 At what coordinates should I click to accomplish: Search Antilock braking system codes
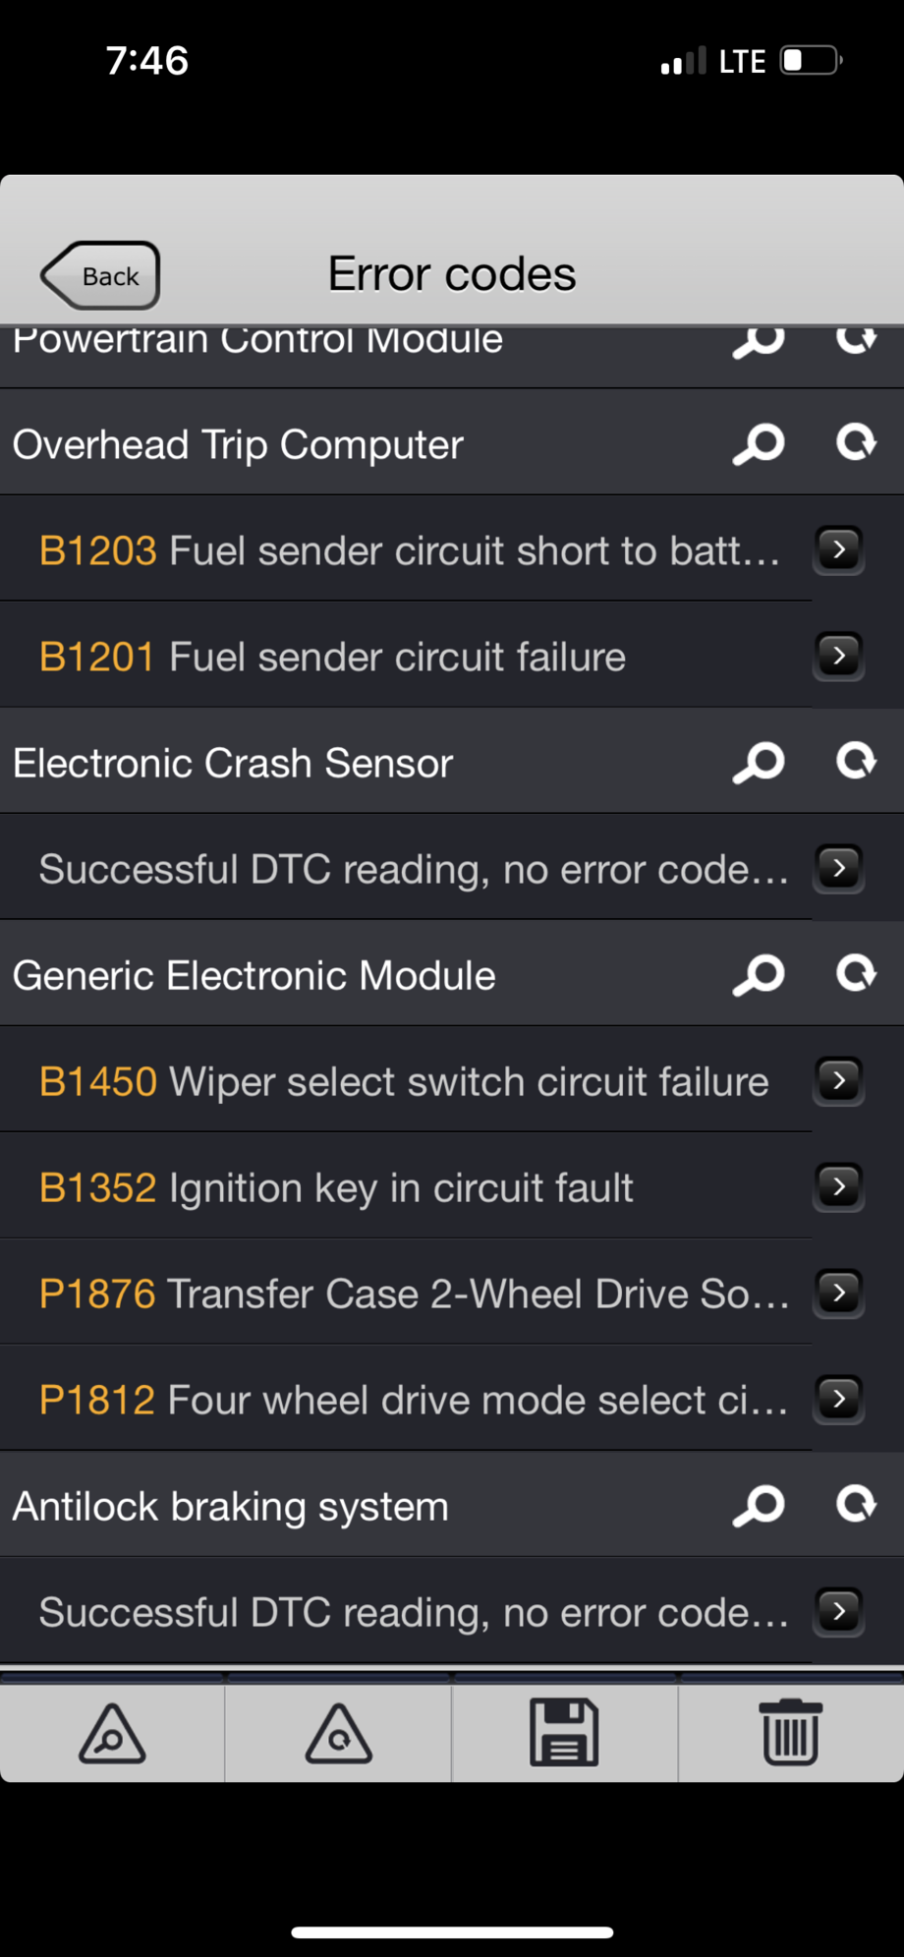(759, 1506)
